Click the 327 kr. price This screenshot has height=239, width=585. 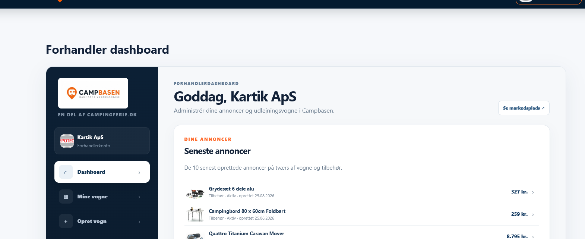pos(519,192)
